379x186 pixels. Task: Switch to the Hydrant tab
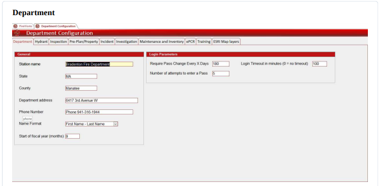click(x=41, y=42)
